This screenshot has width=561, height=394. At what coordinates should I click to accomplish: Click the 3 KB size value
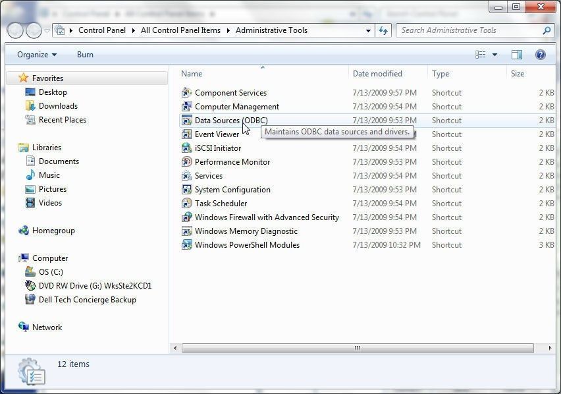547,245
